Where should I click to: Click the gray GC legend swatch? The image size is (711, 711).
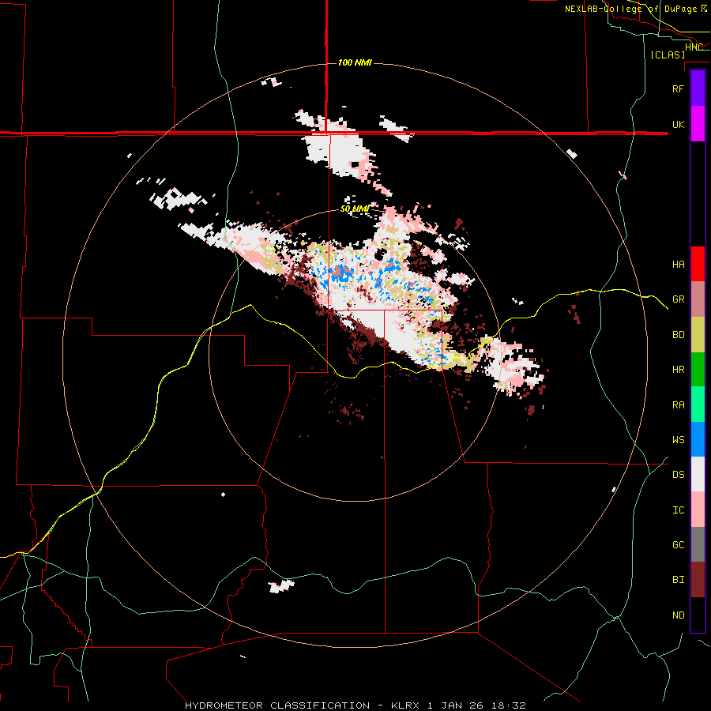[698, 544]
